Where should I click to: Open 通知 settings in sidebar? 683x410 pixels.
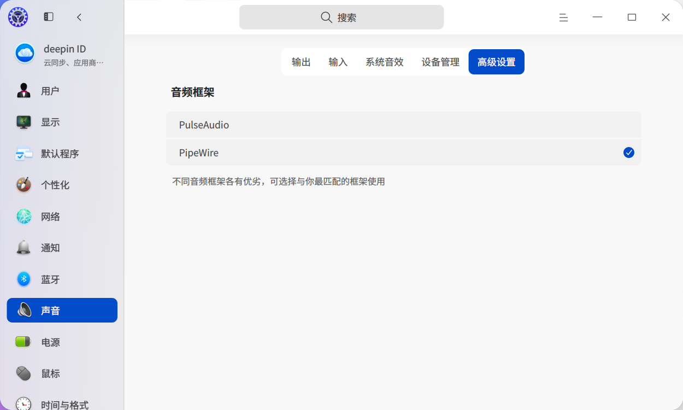click(x=62, y=248)
